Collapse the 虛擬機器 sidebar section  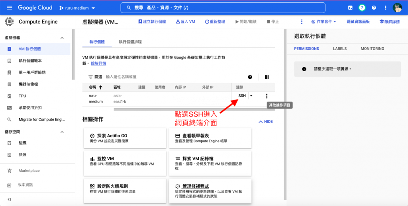[62, 38]
